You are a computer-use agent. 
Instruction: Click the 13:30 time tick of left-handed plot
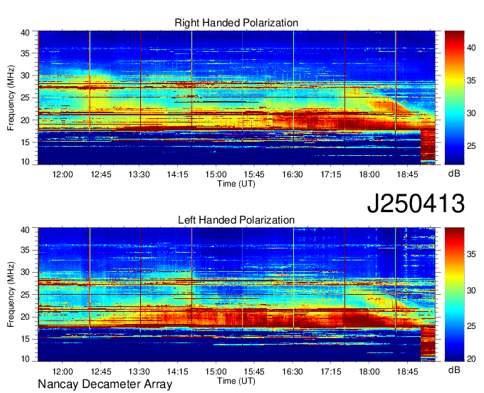140,372
